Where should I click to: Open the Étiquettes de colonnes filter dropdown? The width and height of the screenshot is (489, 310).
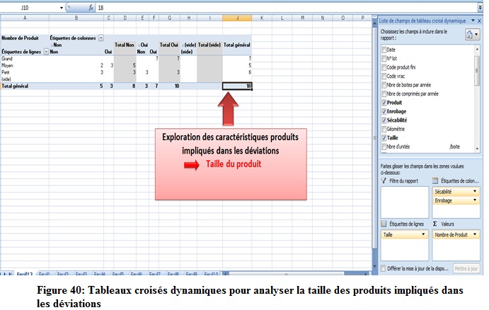[x=101, y=38]
